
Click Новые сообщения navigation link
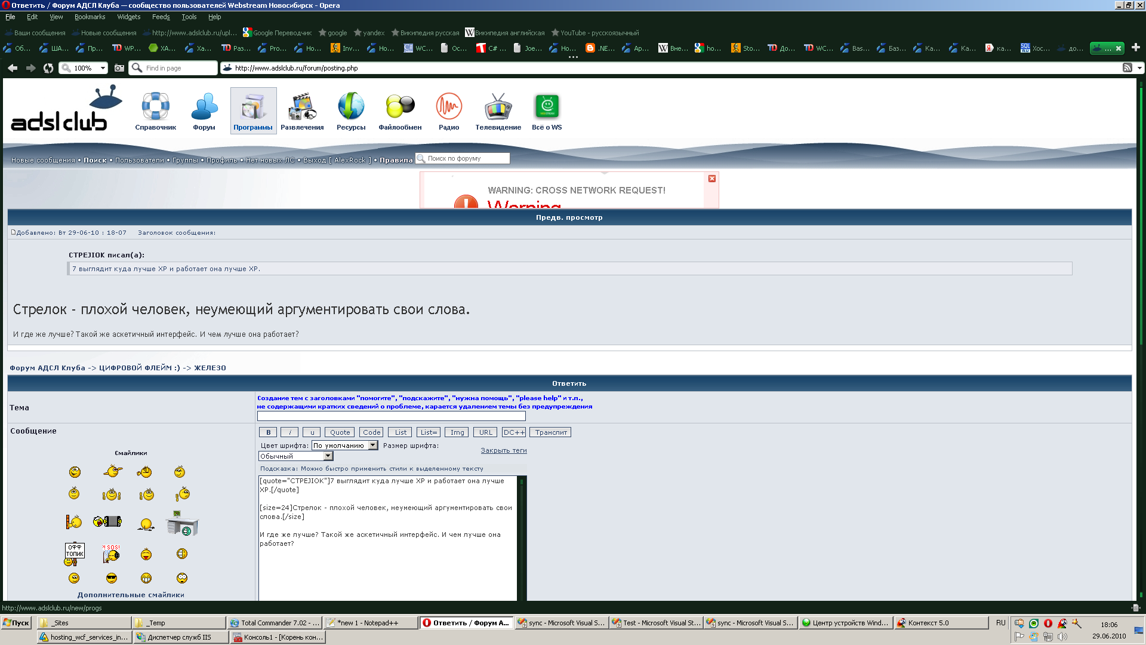coord(43,160)
